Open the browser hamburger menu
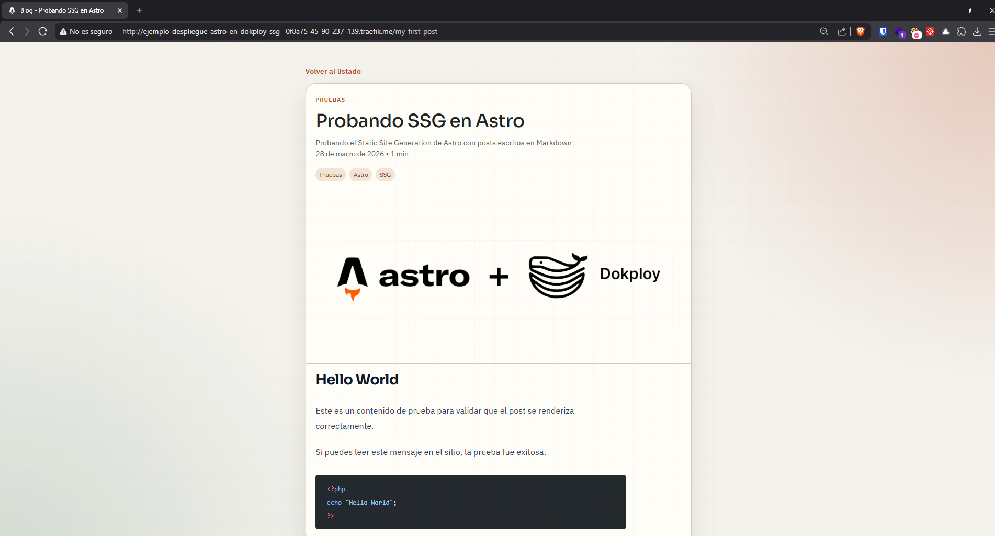995x536 pixels. (991, 31)
